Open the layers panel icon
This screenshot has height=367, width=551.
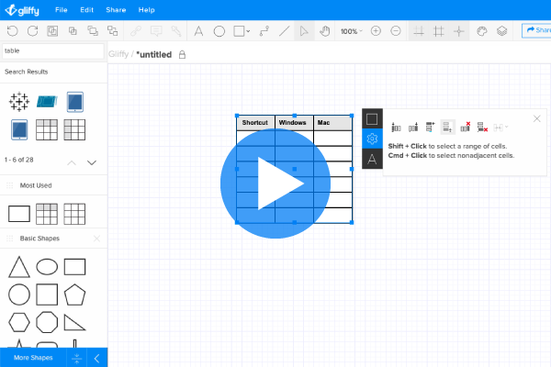click(501, 31)
